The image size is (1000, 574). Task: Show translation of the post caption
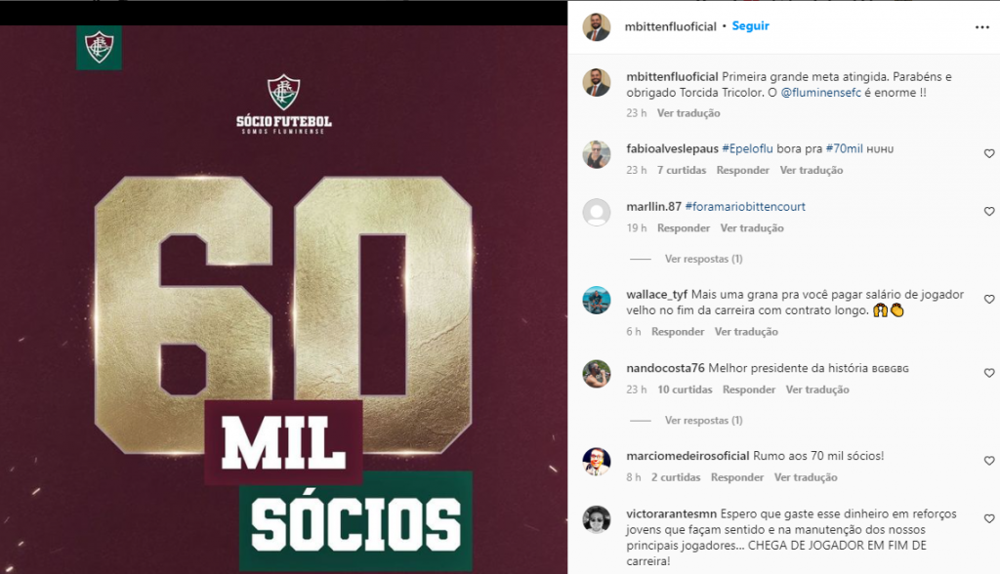tap(688, 113)
